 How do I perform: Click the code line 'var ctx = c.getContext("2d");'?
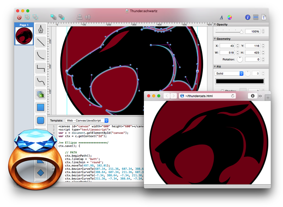click(83, 136)
